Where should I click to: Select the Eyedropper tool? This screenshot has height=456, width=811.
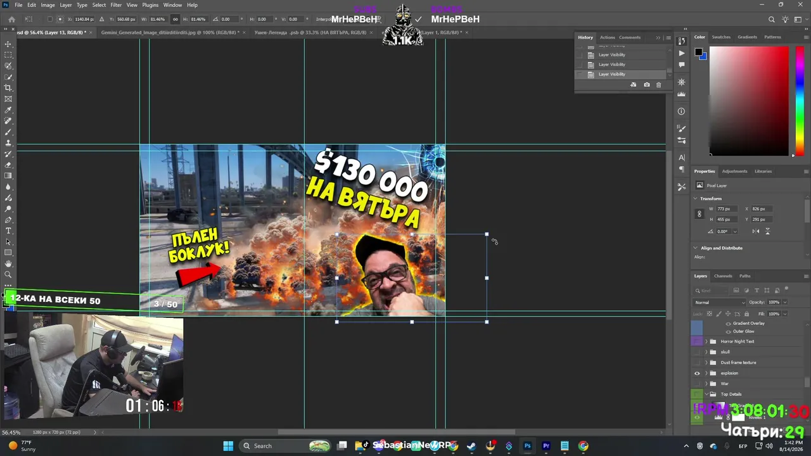coord(8,110)
